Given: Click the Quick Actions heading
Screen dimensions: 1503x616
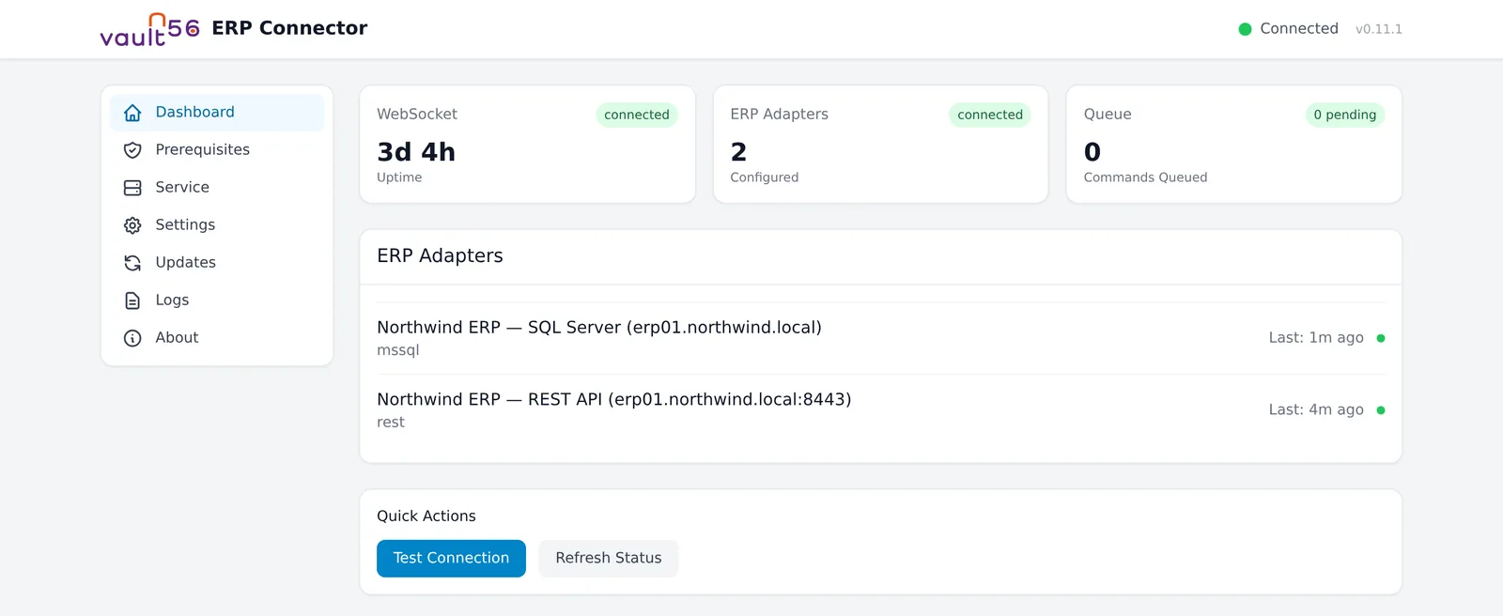Looking at the screenshot, I should coord(426,516).
